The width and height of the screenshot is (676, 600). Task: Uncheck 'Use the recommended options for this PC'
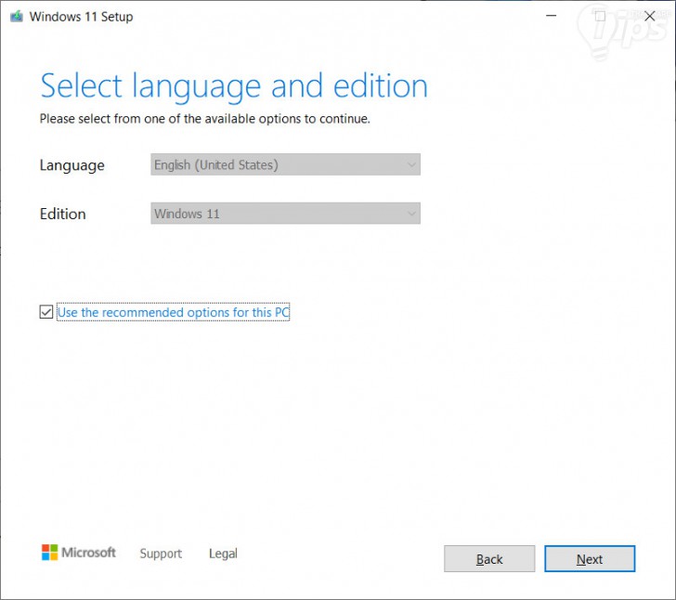tap(46, 312)
